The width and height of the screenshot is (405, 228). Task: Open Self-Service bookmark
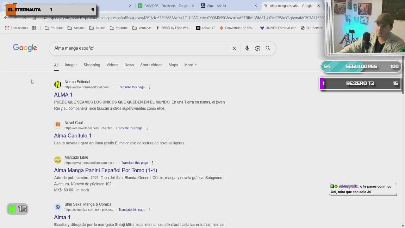(312, 28)
